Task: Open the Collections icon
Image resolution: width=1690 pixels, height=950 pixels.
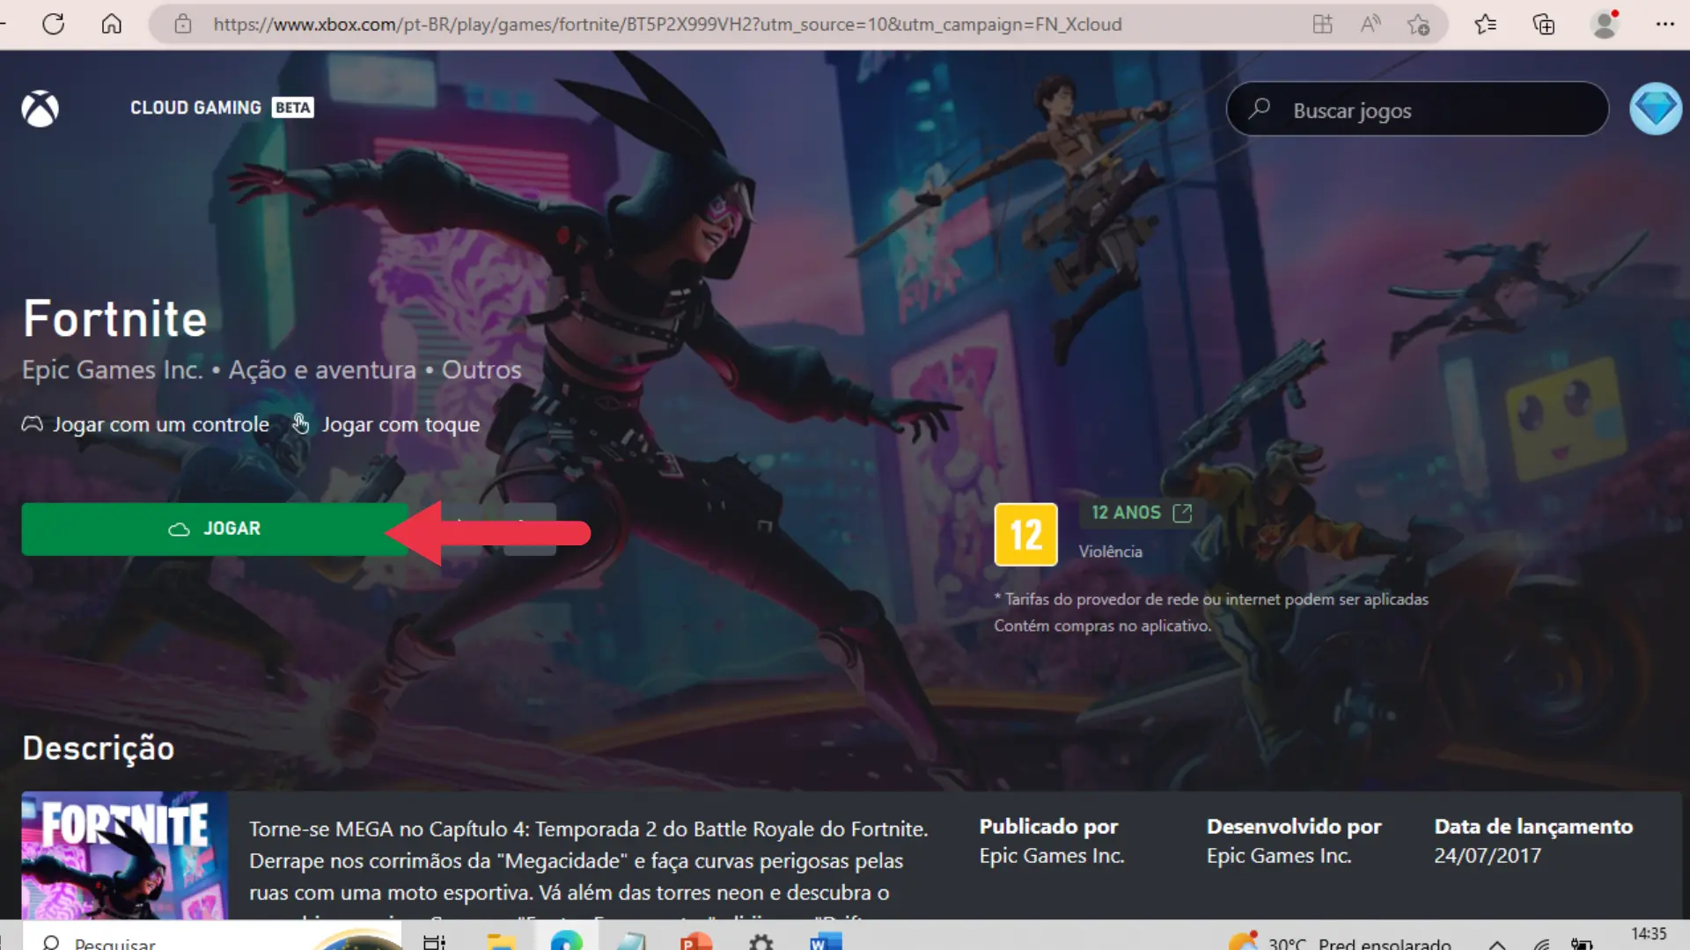Action: point(1544,24)
